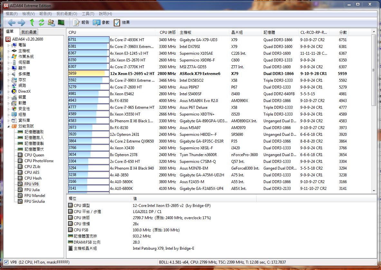381x270 pixels.
Task: Click the Back arrow toolbar icon
Action: pos(12,23)
